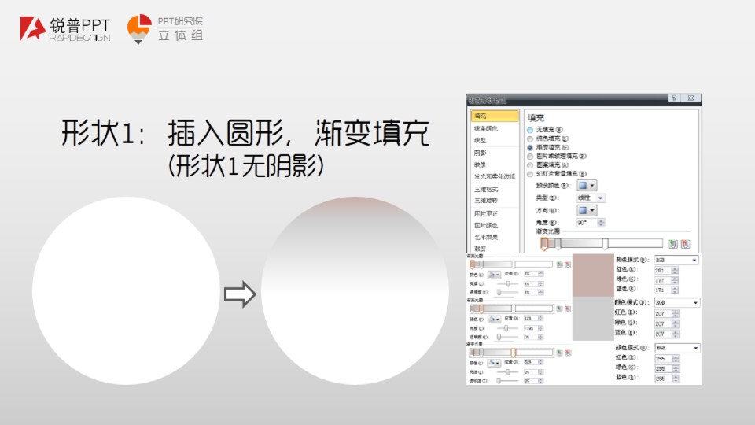Image resolution: width=755 pixels, height=425 pixels.
Task: Select the 渐变填充 gradient fill radio button
Action: 531,146
